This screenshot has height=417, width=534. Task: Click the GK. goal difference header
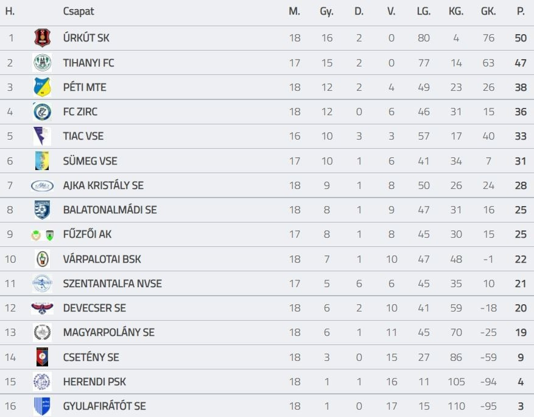point(488,12)
